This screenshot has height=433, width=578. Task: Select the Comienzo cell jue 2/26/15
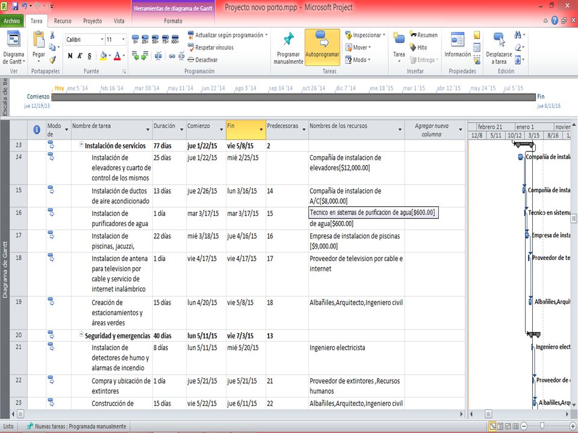click(x=206, y=196)
